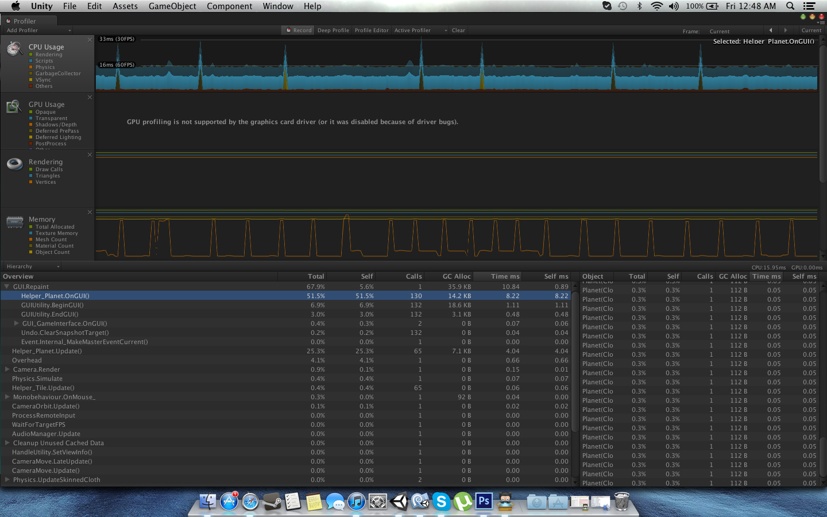Image resolution: width=827 pixels, height=517 pixels.
Task: Open Steam from the dock
Action: (272, 501)
